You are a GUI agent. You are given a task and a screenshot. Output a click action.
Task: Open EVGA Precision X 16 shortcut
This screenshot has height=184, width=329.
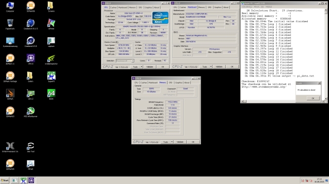[x=10, y=147]
